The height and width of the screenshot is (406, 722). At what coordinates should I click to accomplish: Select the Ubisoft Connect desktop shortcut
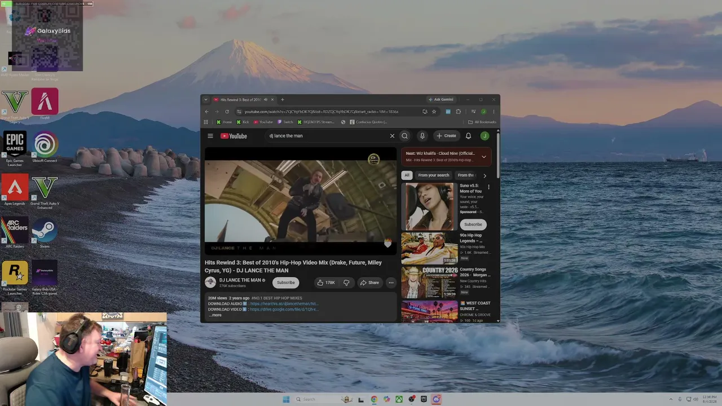tap(45, 147)
